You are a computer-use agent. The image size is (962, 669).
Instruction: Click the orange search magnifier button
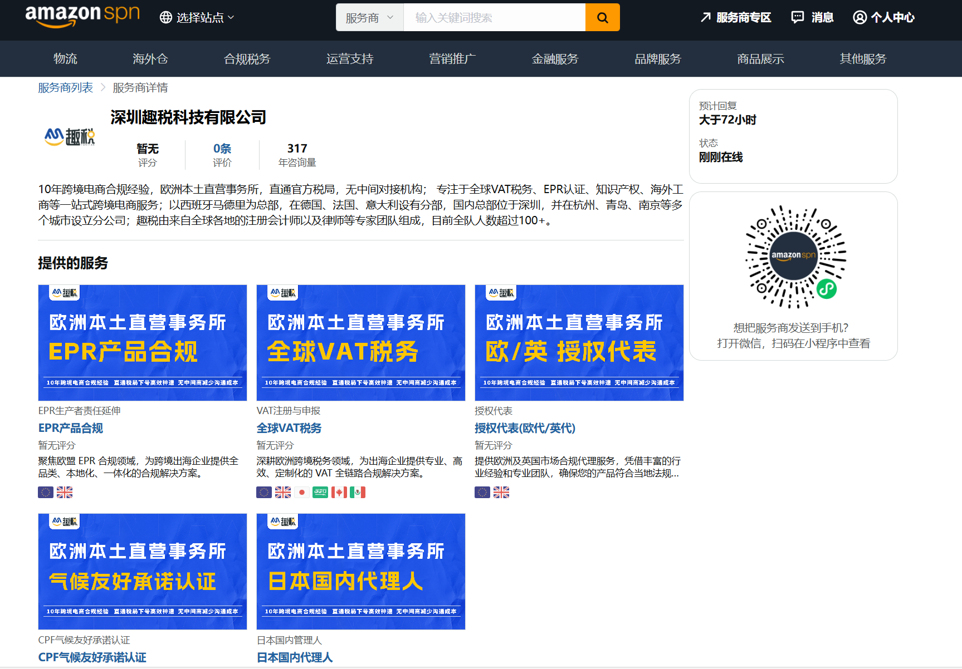coord(603,18)
